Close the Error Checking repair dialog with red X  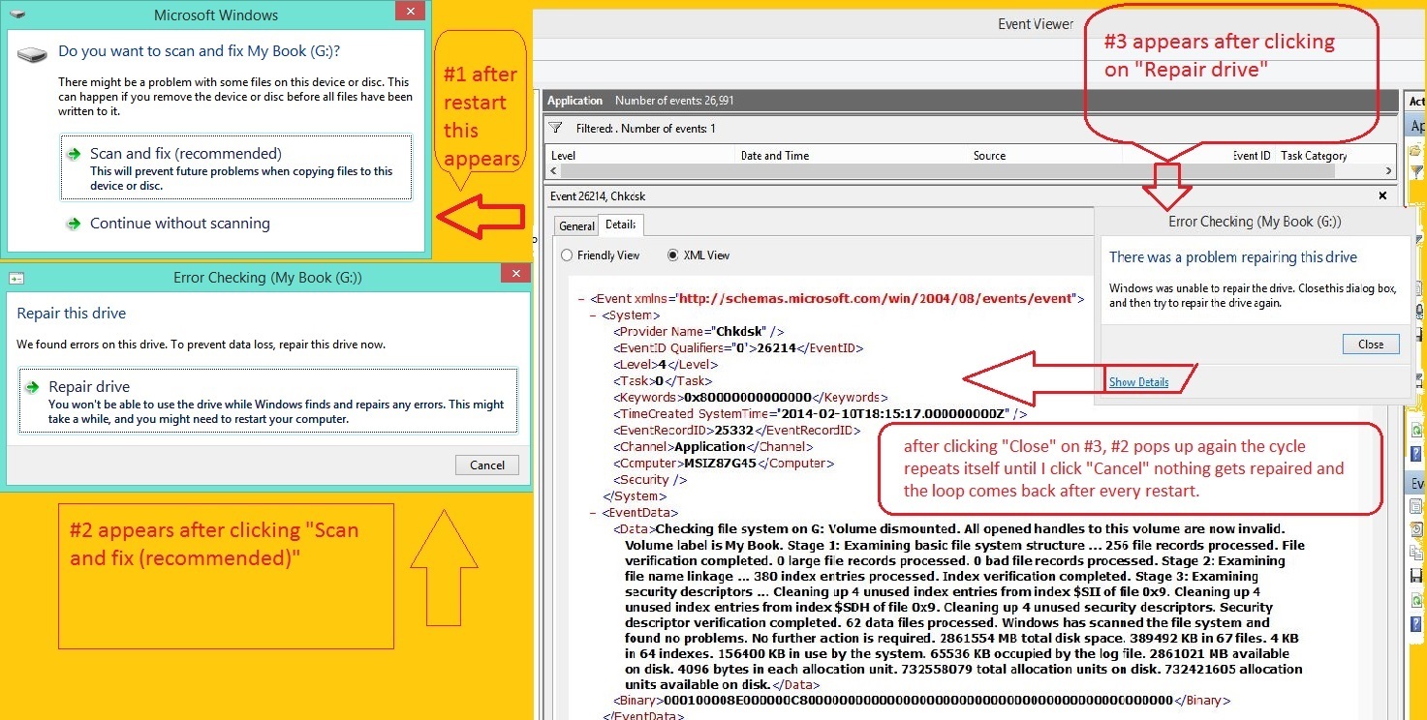tap(515, 275)
